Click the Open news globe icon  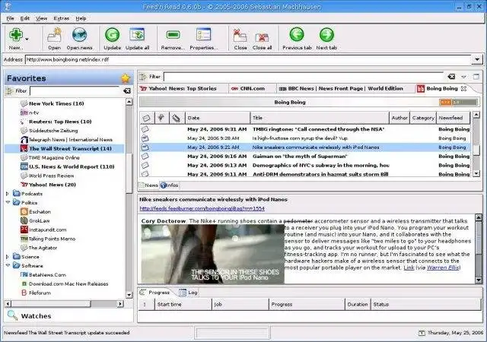tap(79, 35)
